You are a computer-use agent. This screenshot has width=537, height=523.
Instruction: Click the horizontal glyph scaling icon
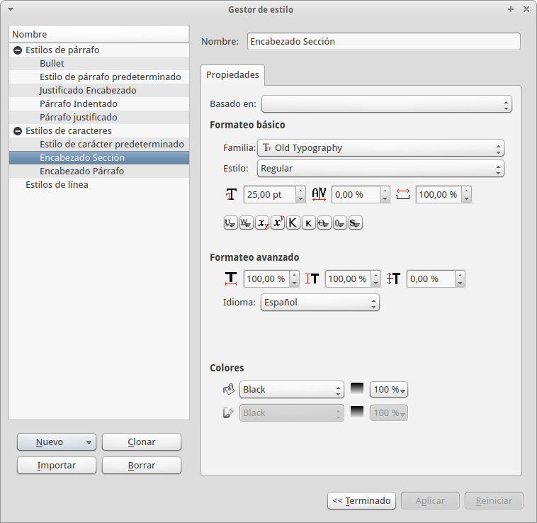click(231, 279)
